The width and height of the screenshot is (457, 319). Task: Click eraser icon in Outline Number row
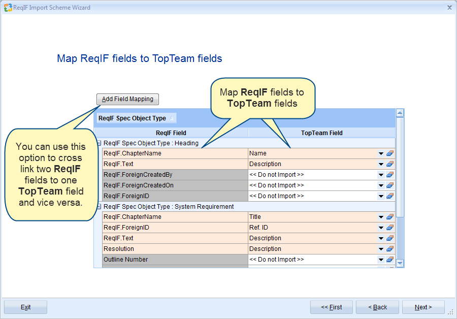point(389,260)
